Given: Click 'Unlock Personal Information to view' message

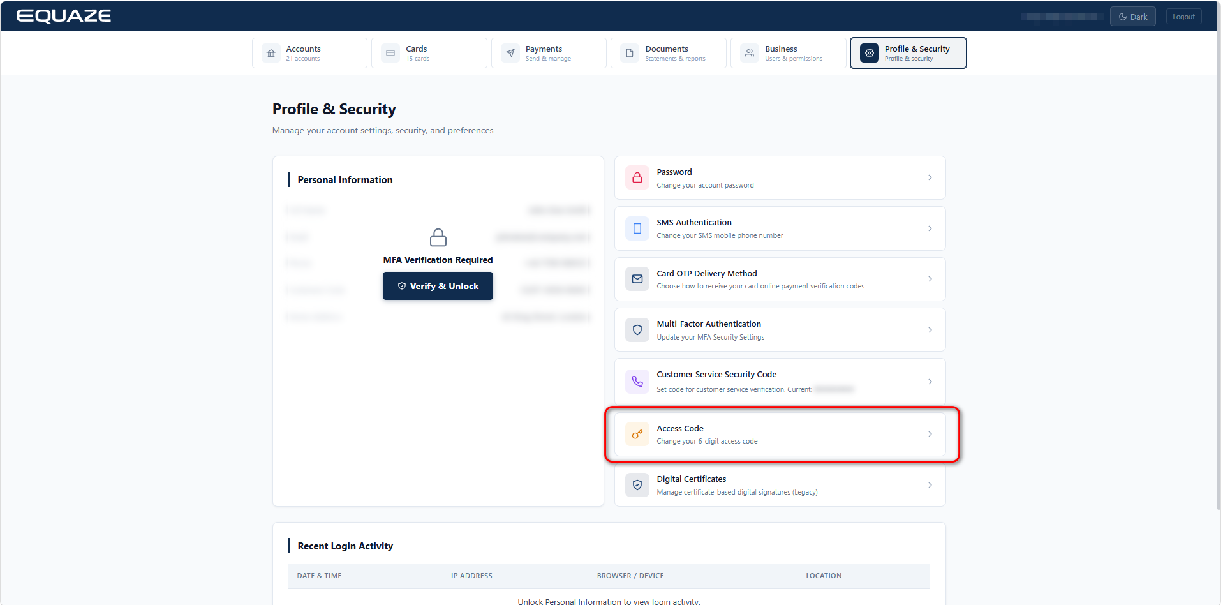Looking at the screenshot, I should click(609, 602).
